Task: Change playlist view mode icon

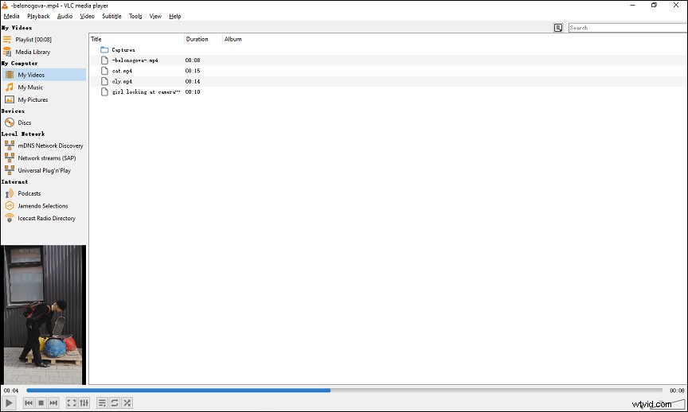Action: coord(558,28)
